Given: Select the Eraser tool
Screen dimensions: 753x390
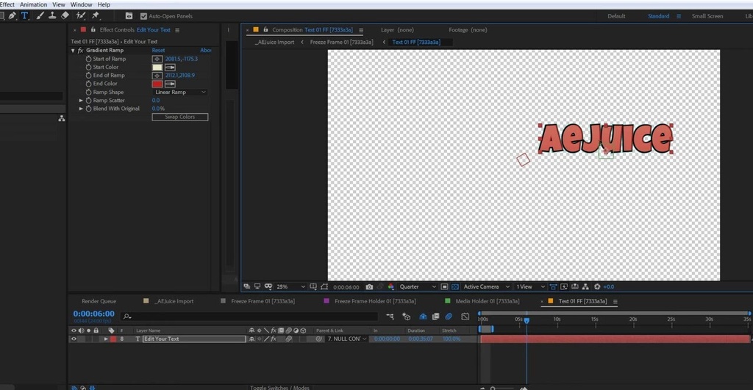Looking at the screenshot, I should click(65, 16).
